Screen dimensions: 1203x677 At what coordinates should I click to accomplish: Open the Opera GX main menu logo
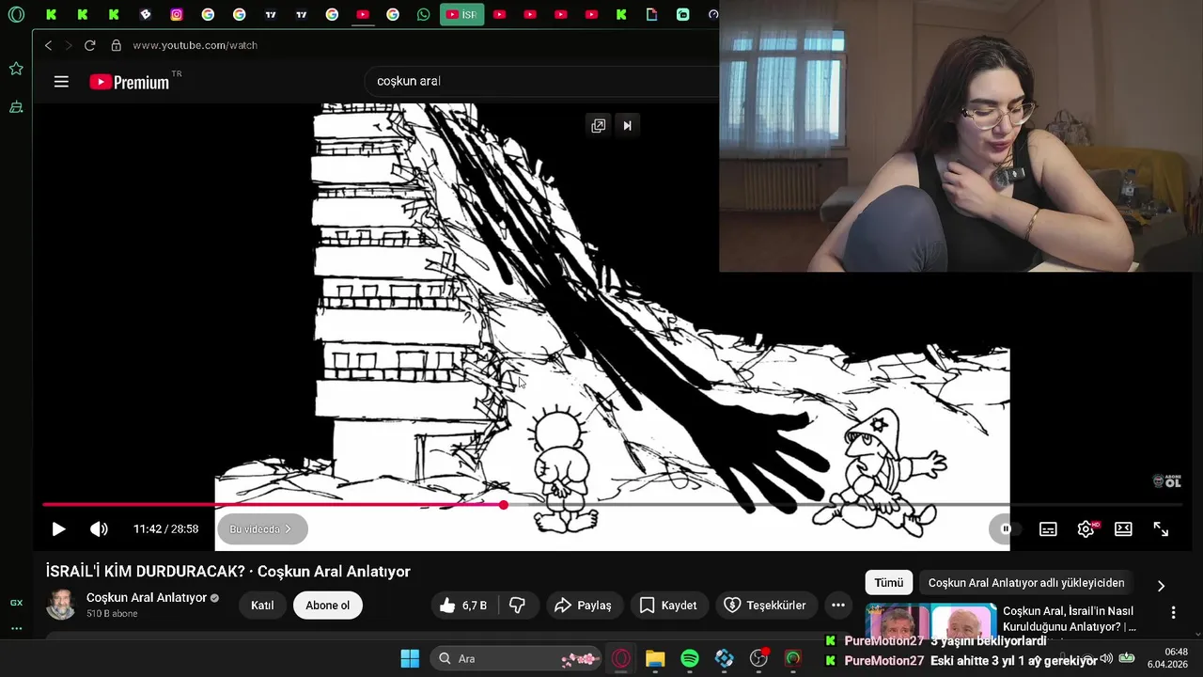pyautogui.click(x=16, y=15)
